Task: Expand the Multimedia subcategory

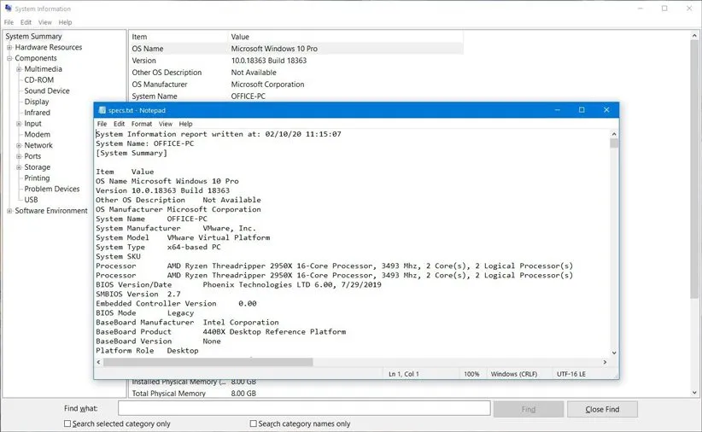Action: (19, 69)
